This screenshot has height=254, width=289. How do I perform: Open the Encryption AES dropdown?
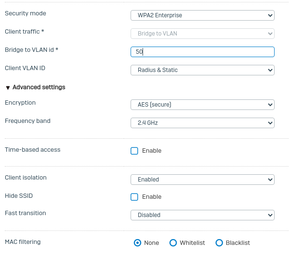click(203, 105)
